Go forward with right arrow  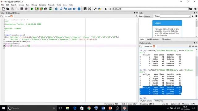click(110, 9)
